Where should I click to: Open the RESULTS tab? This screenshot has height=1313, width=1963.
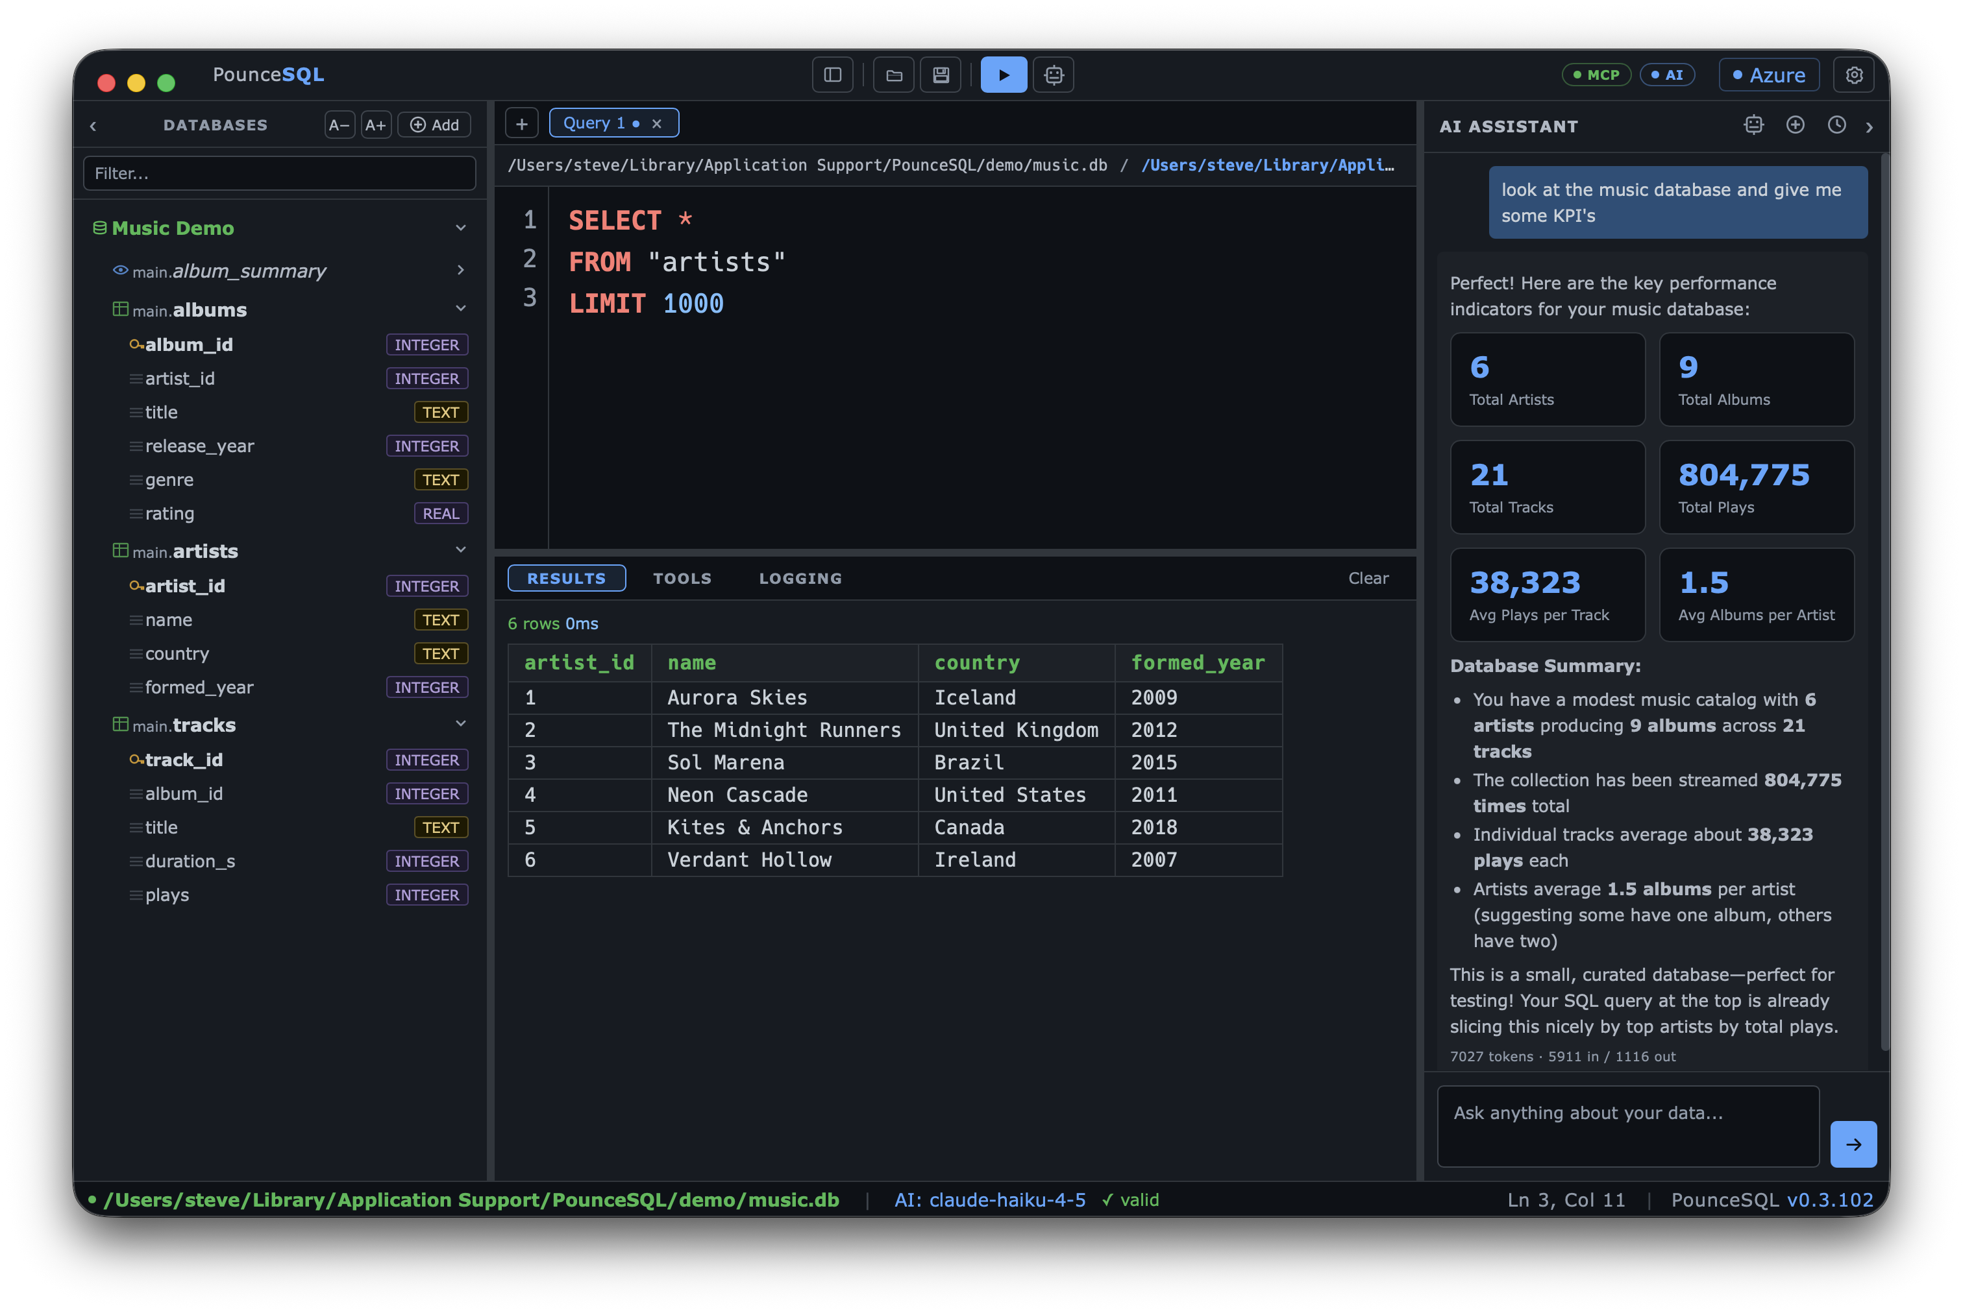tap(566, 578)
